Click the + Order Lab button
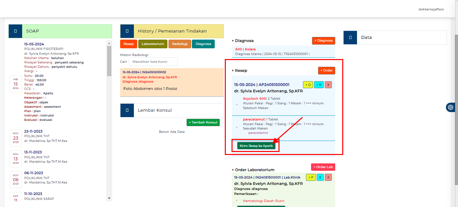 323,167
